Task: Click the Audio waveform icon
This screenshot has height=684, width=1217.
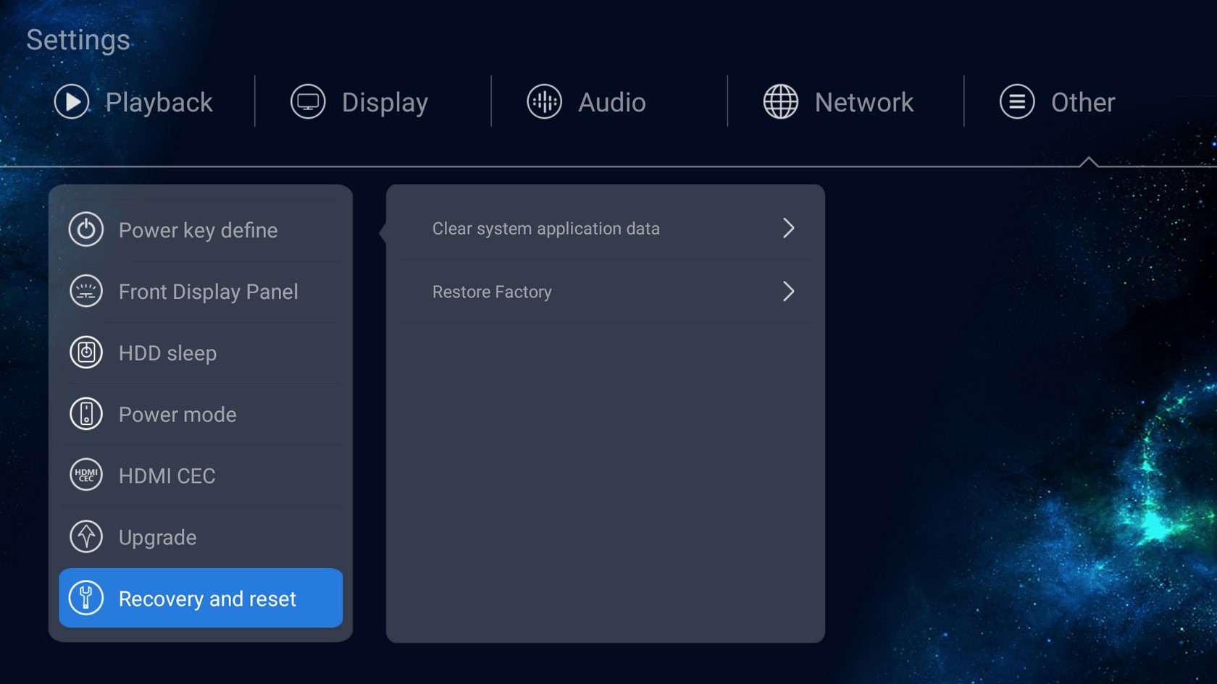Action: (544, 102)
